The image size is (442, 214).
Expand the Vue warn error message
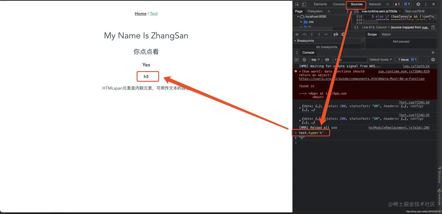tap(300, 71)
